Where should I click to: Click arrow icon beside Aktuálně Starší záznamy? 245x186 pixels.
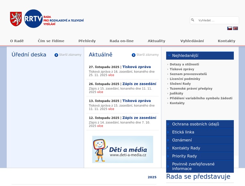point(134,55)
